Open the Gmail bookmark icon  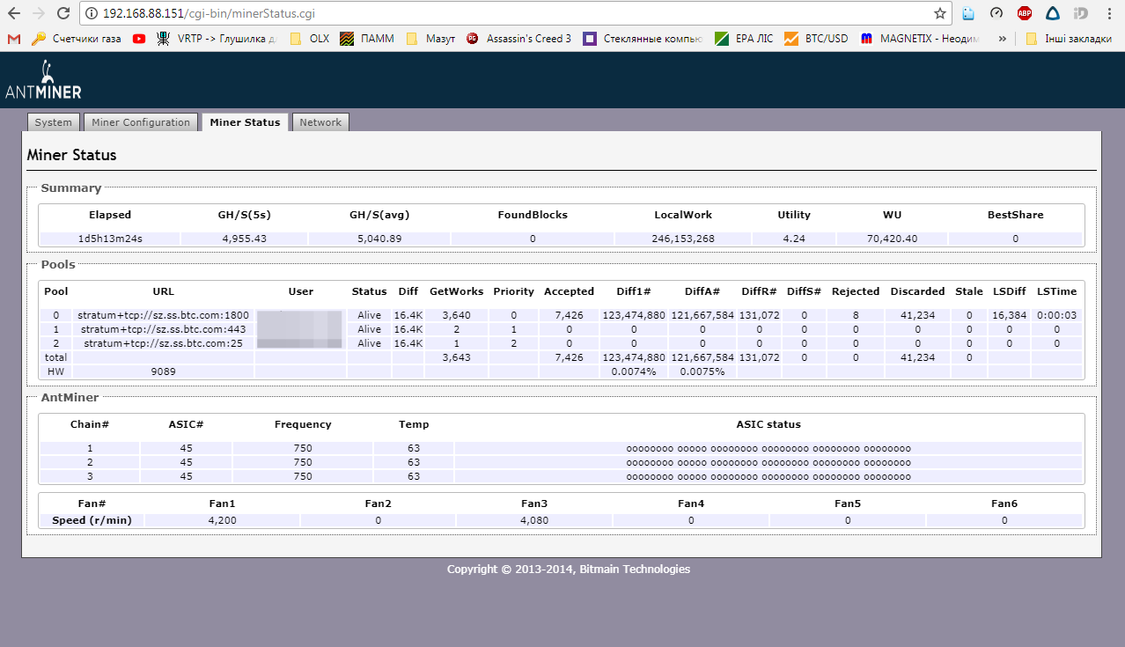pos(13,39)
